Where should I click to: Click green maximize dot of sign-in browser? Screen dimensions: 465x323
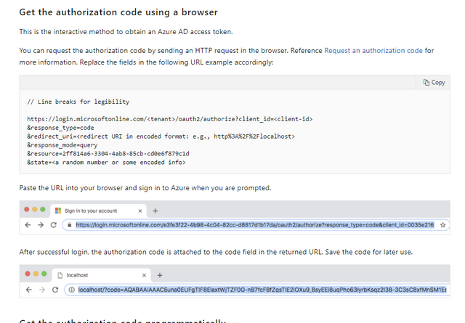click(x=43, y=210)
